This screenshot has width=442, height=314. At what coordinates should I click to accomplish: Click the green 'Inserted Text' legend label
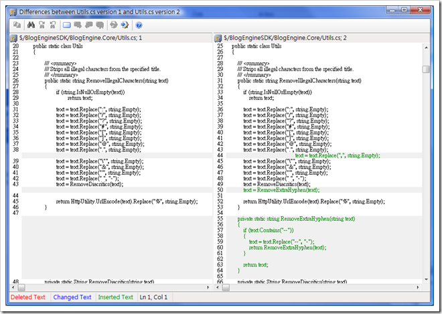116,297
